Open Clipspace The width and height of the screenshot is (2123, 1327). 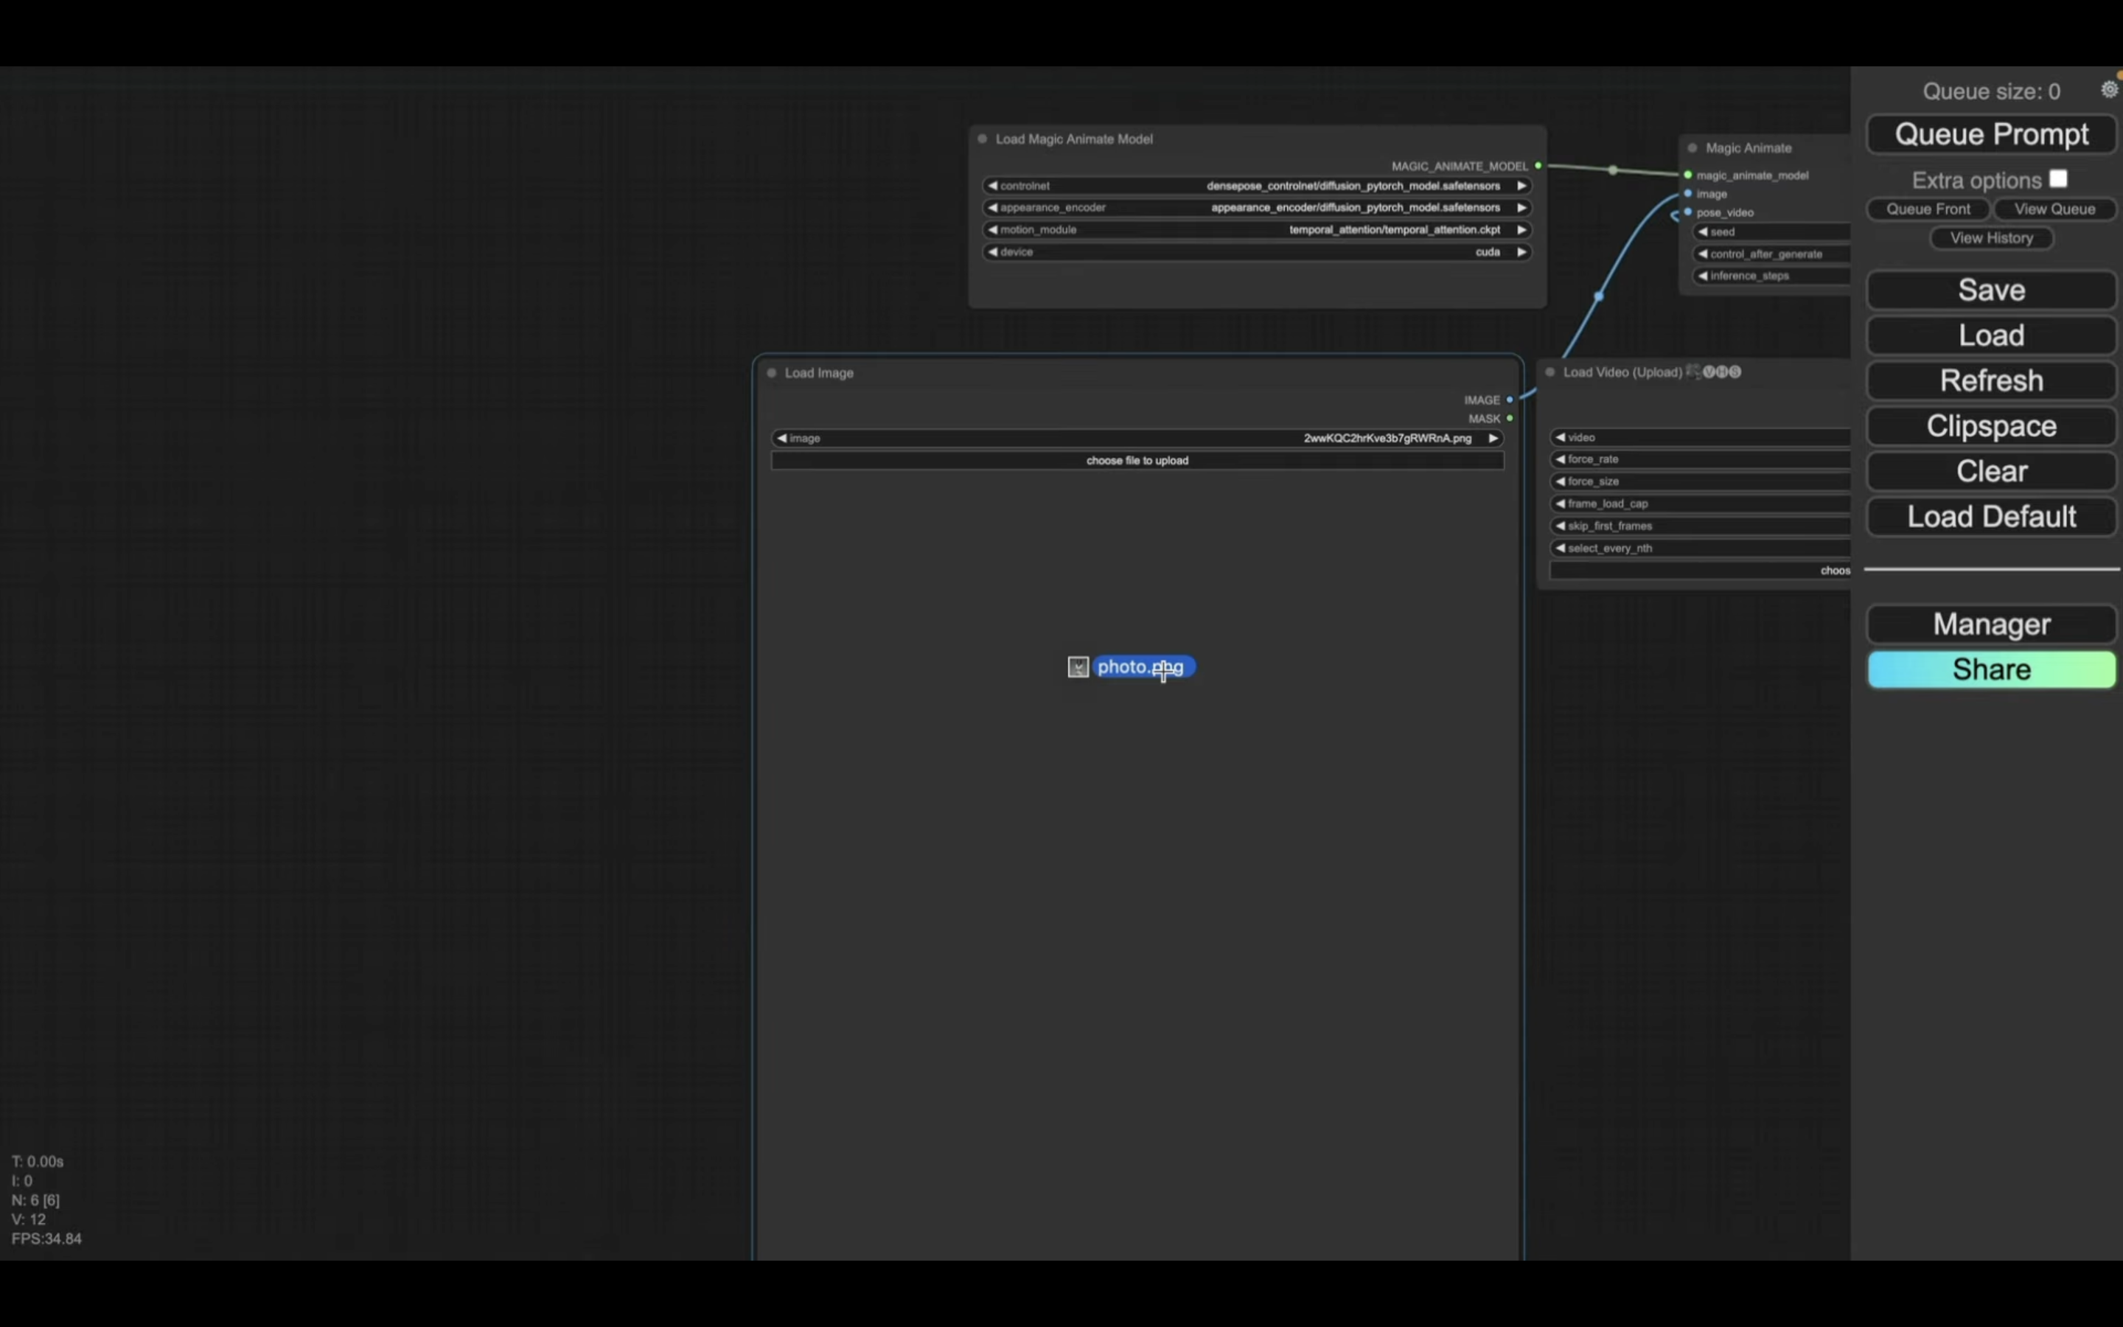pos(1991,425)
